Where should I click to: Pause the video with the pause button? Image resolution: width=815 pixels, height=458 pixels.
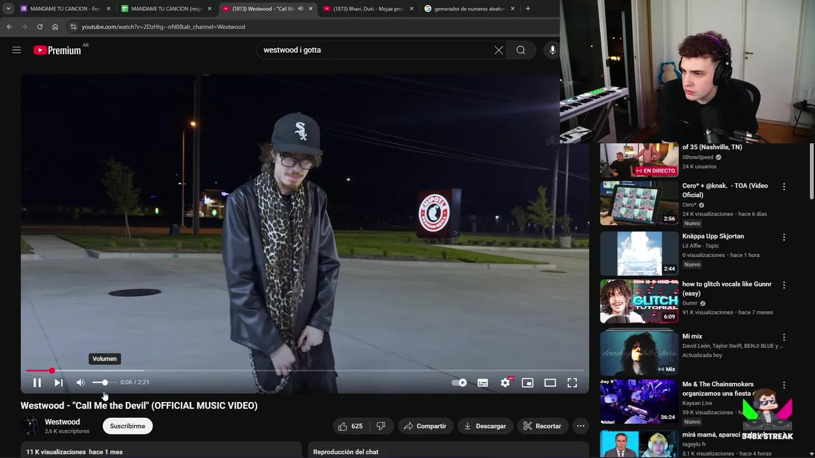click(37, 382)
